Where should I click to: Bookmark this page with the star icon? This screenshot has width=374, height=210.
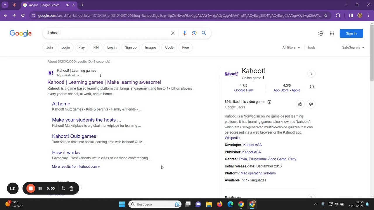[x=326, y=15]
